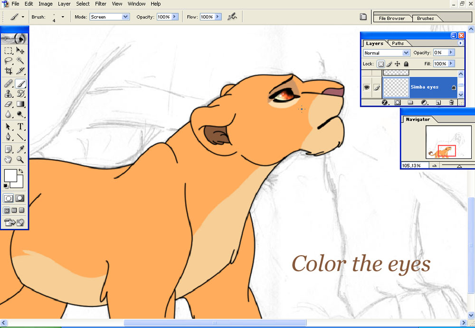Switch to the Paths tab
This screenshot has height=328, width=475.
[398, 43]
